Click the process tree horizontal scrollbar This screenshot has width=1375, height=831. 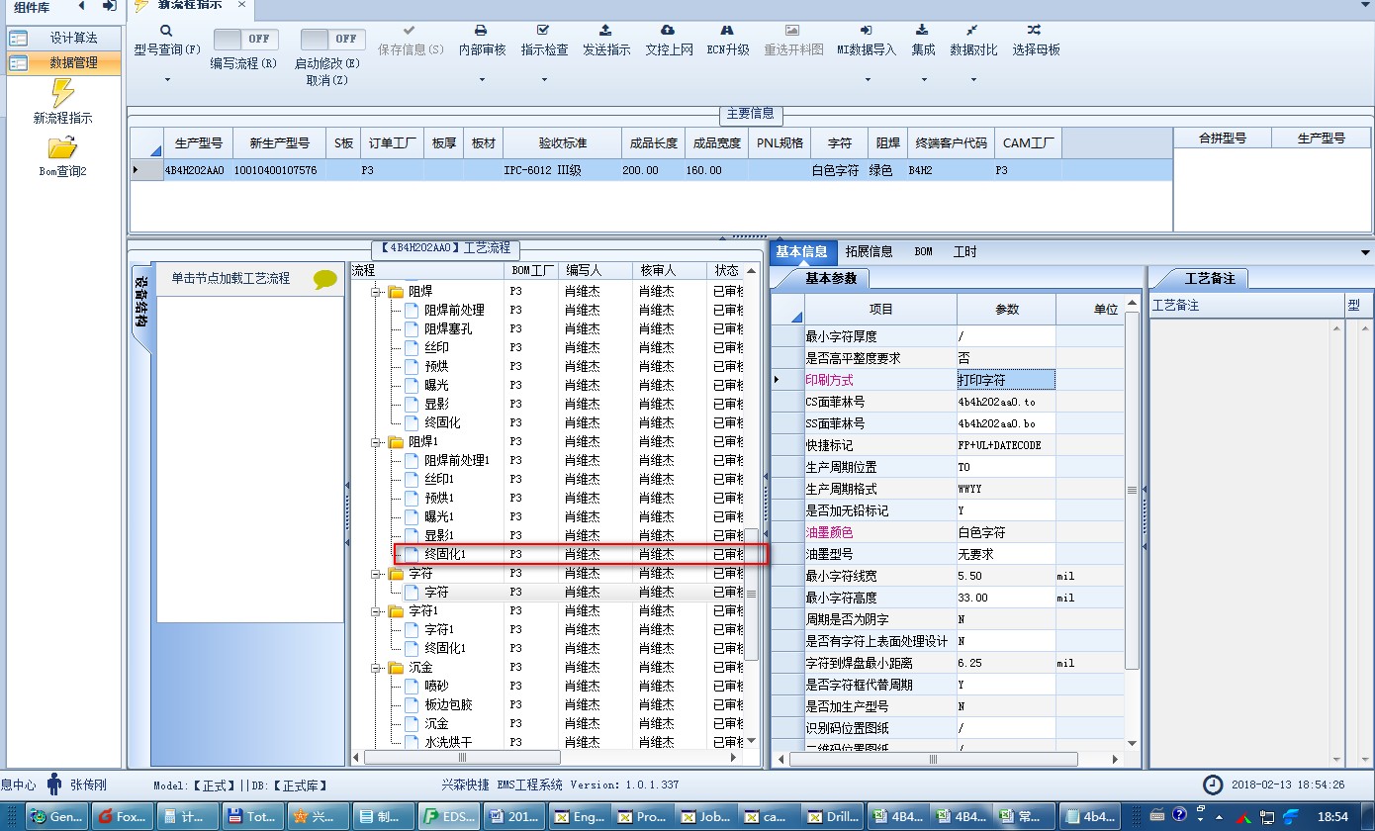(x=463, y=757)
